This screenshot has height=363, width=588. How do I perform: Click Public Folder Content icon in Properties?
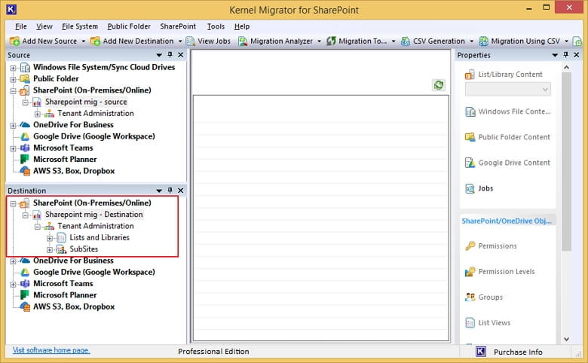click(x=470, y=137)
